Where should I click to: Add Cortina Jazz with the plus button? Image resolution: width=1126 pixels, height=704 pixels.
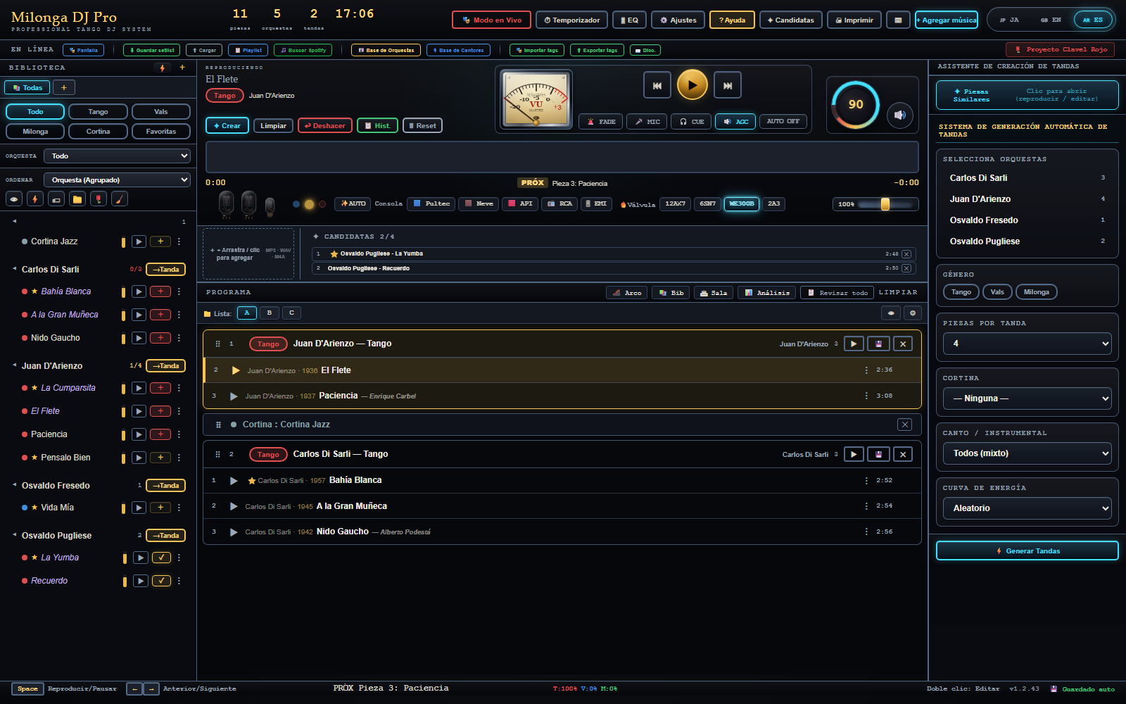point(160,241)
